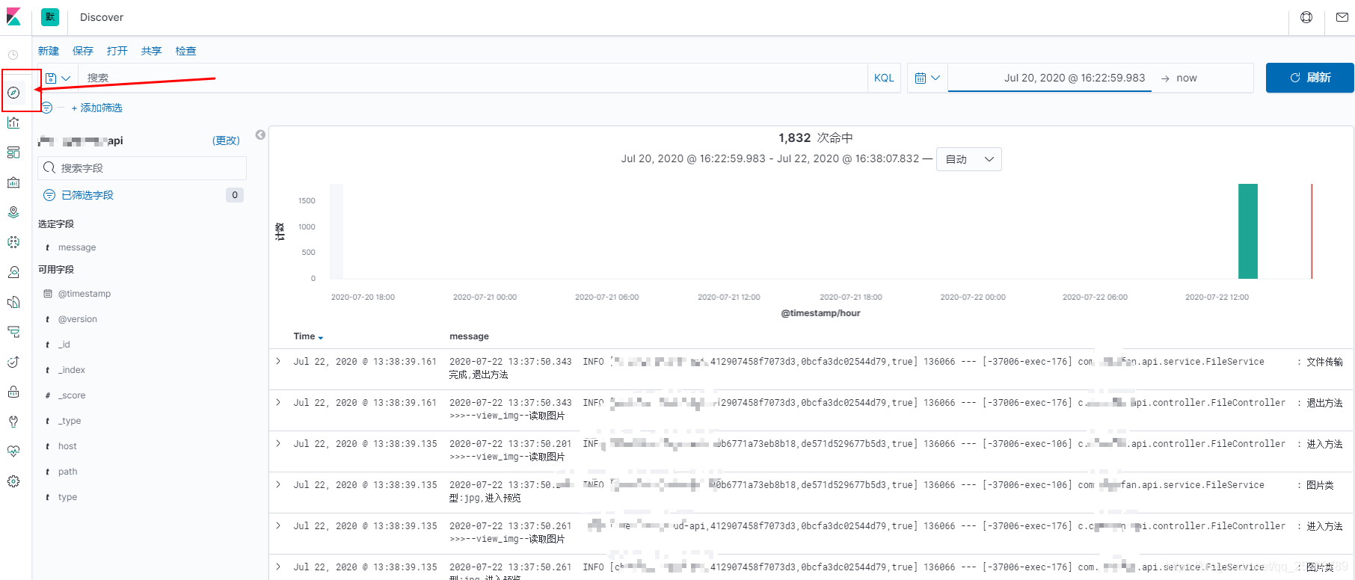Viewport: 1355px width, 580px height.
Task: Click the start date Jul 20, 2020
Action: (x=1075, y=78)
